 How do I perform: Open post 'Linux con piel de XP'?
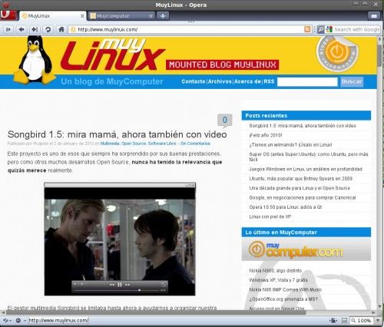coord(270,216)
